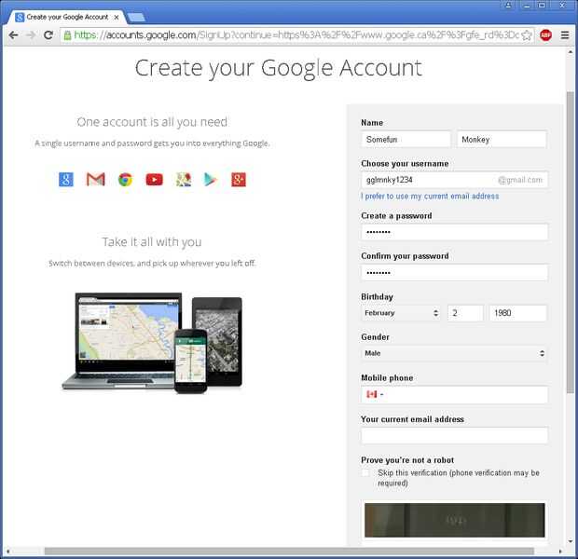Click the birthday year field showing 1980
Viewport: 578px width, 559px height.
coord(518,313)
